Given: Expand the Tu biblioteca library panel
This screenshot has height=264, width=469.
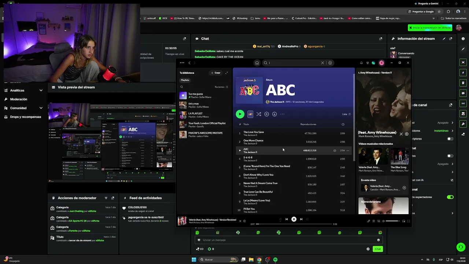Looking at the screenshot, I should 226,73.
